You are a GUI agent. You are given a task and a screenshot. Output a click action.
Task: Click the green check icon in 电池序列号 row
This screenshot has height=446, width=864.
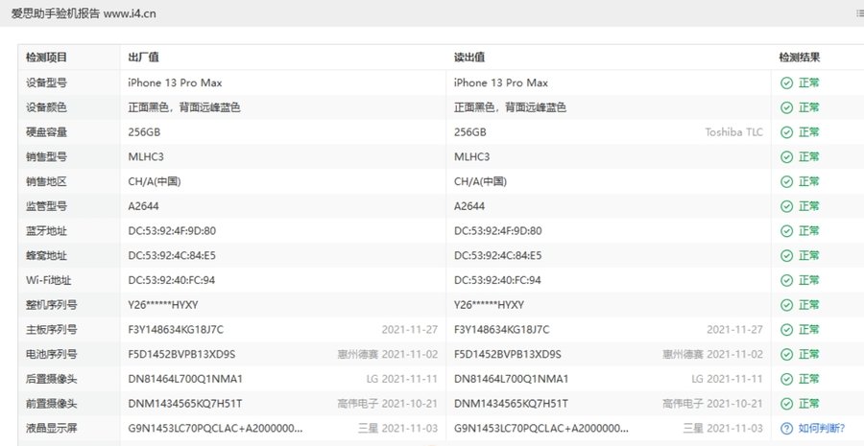786,354
